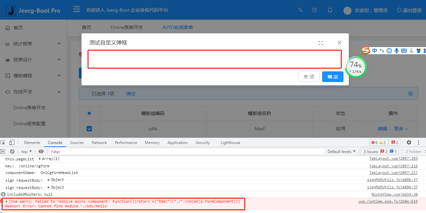Open the notifications bell icon
The image size is (426, 213).
coord(330,10)
